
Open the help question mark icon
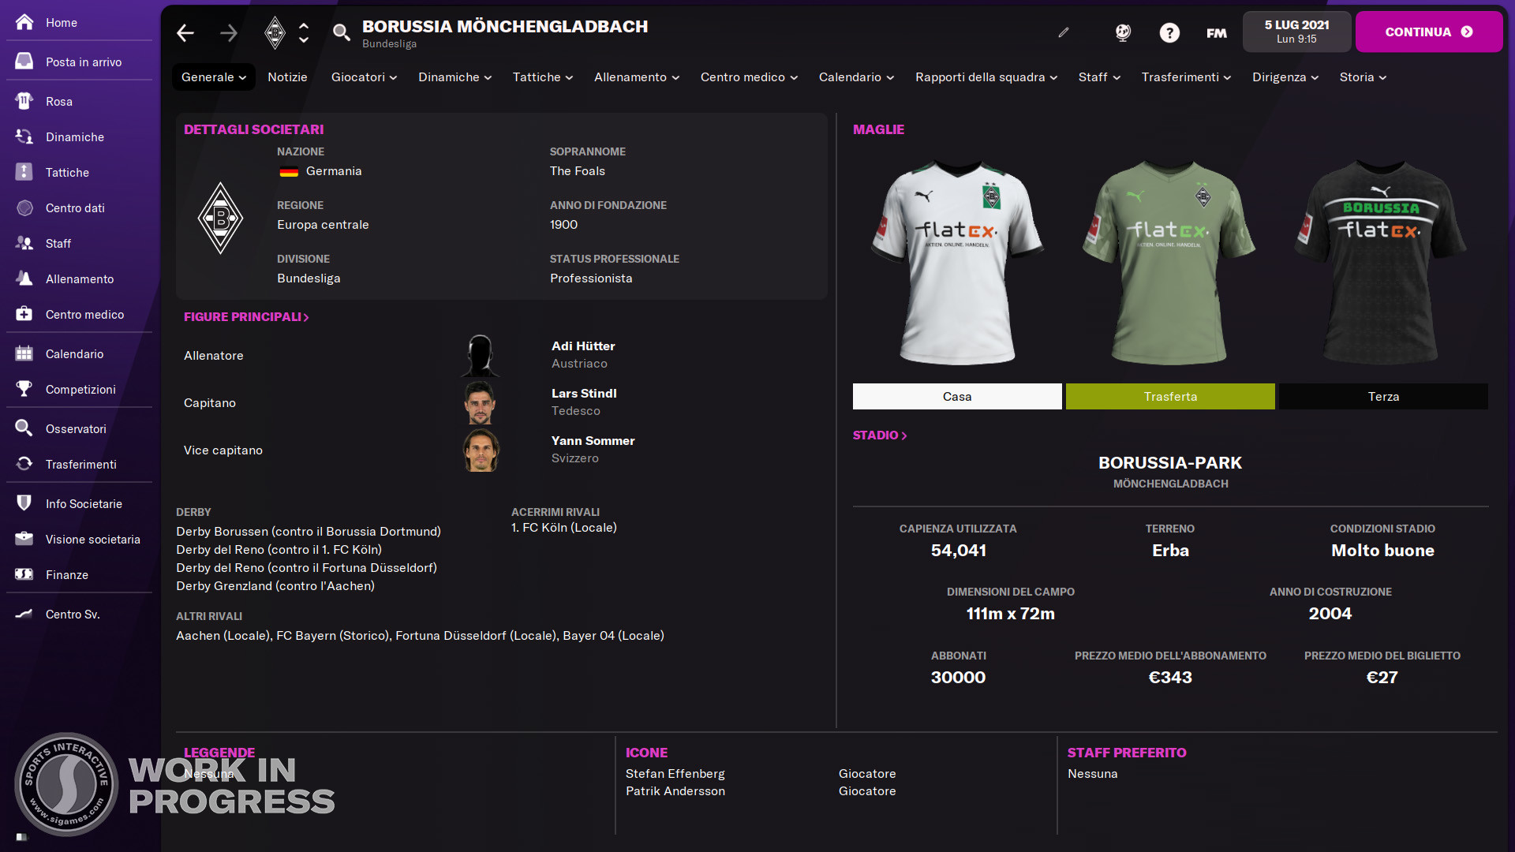tap(1169, 32)
